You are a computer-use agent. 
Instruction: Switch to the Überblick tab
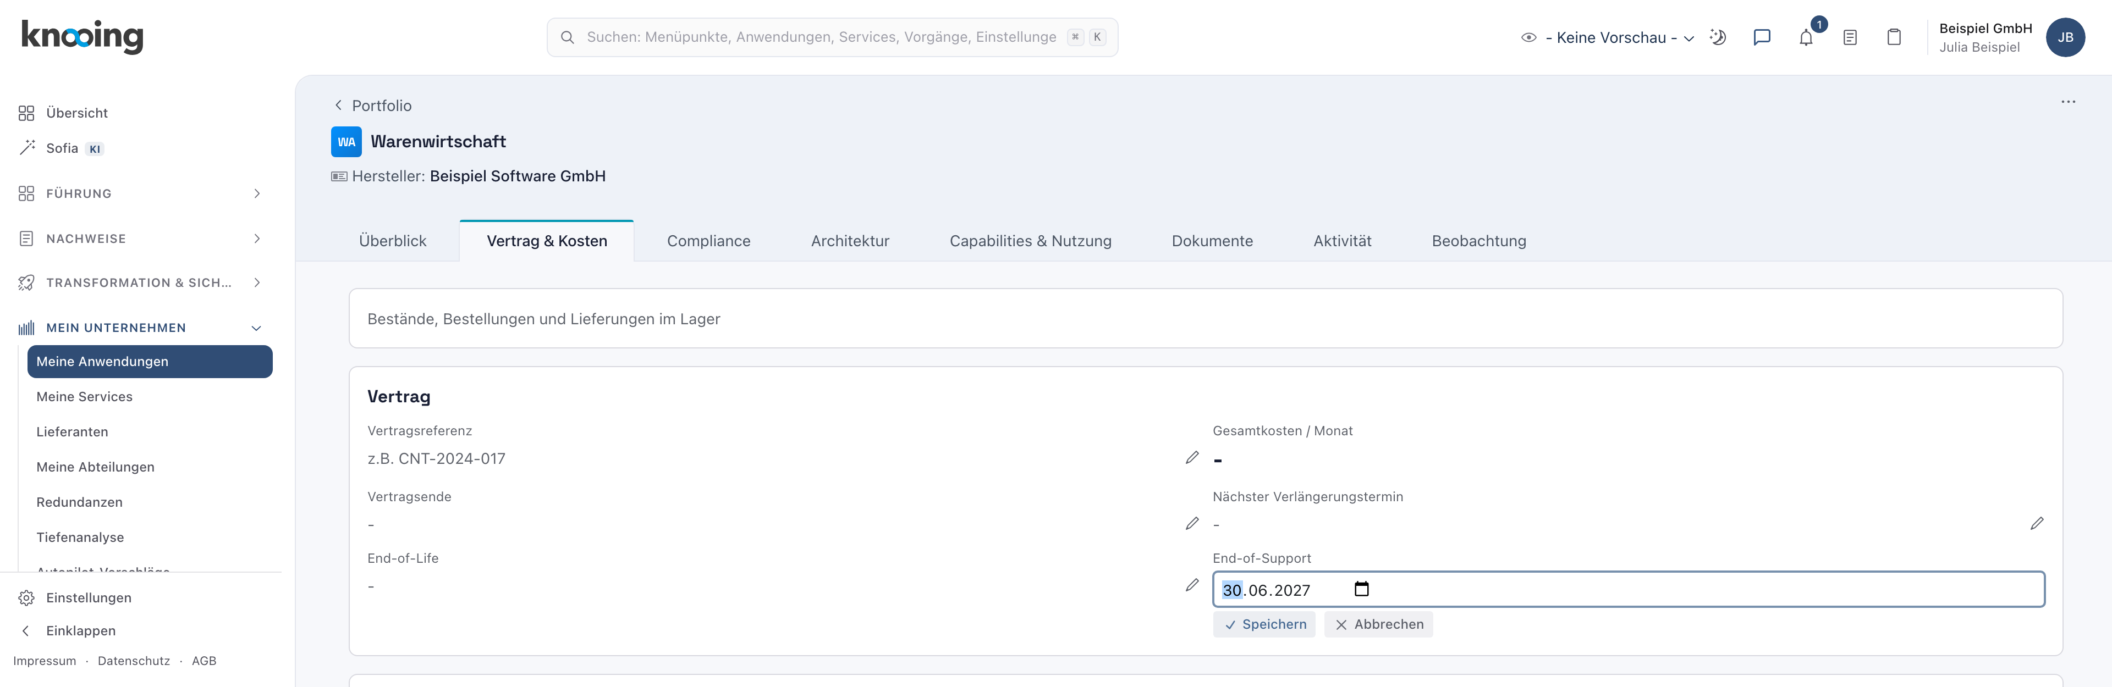pos(393,241)
